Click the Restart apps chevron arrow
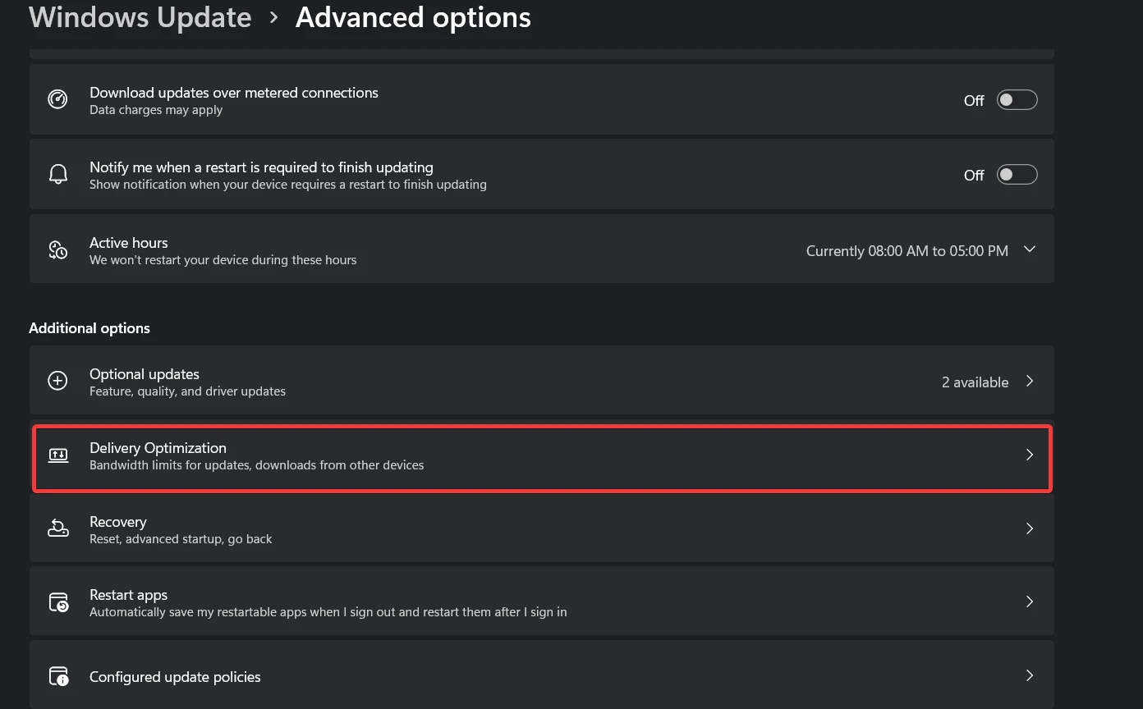1143x709 pixels. [x=1030, y=602]
